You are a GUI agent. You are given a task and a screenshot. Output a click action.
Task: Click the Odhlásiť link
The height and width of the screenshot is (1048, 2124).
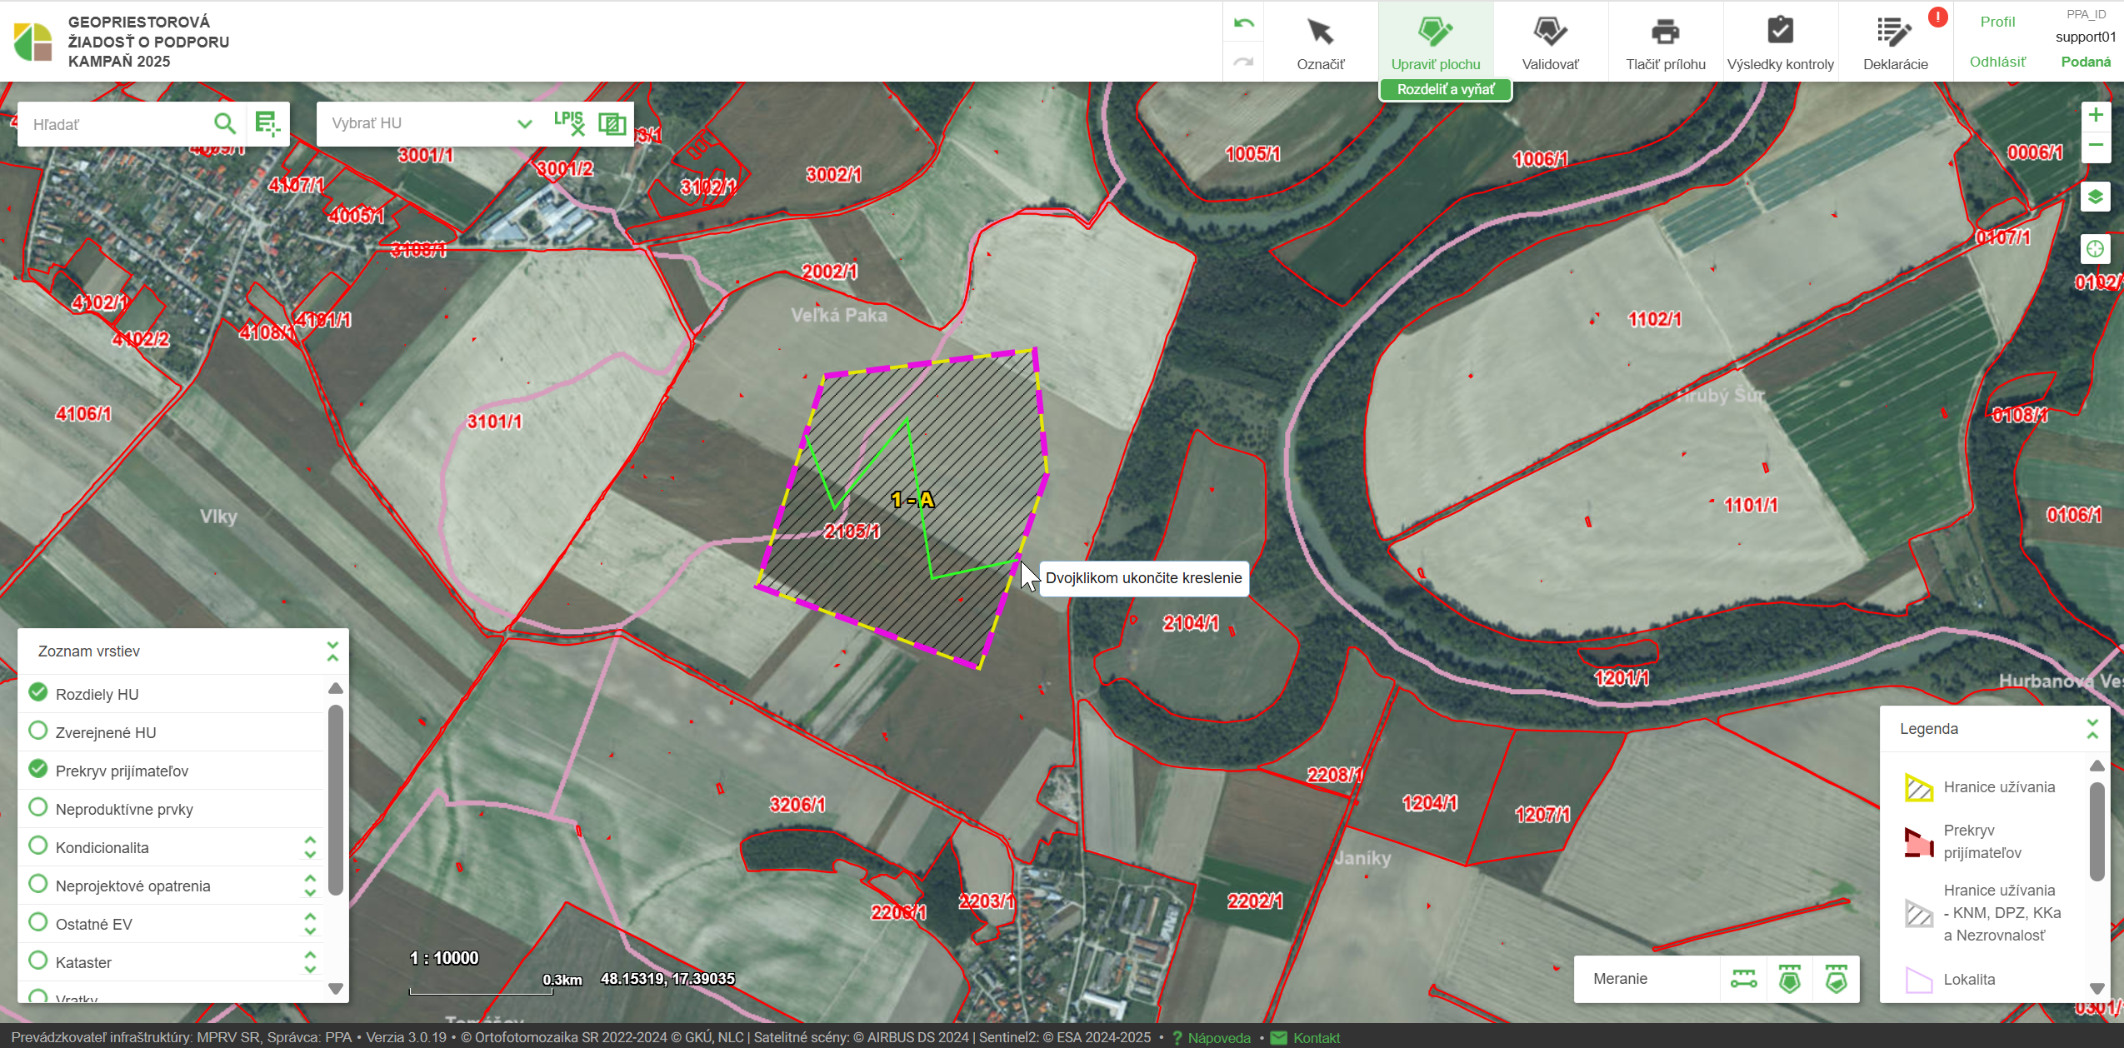1997,62
